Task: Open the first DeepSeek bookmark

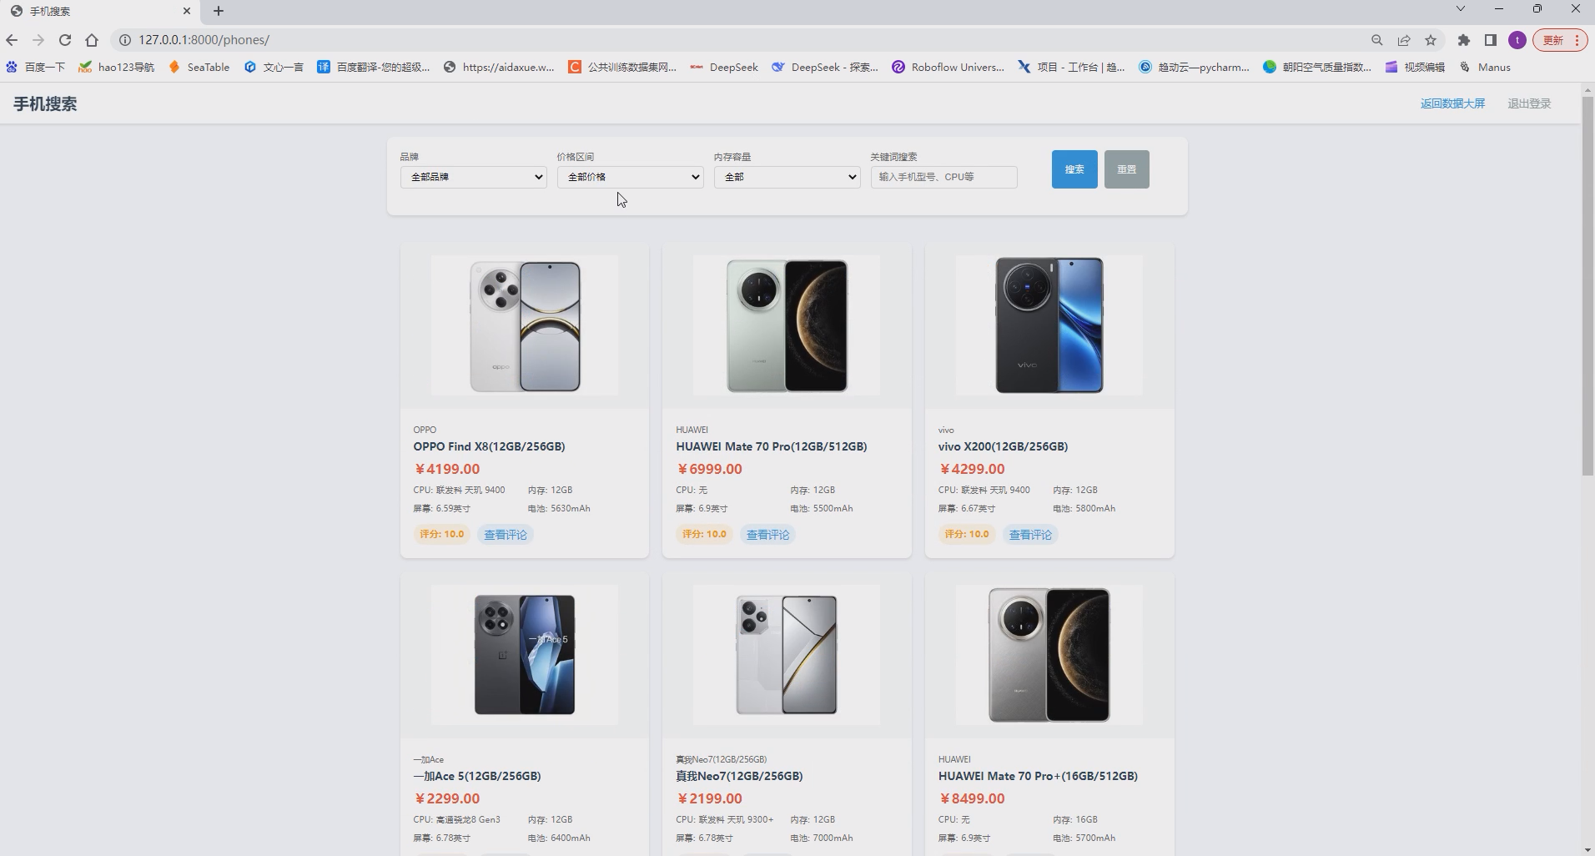Action: [x=724, y=67]
